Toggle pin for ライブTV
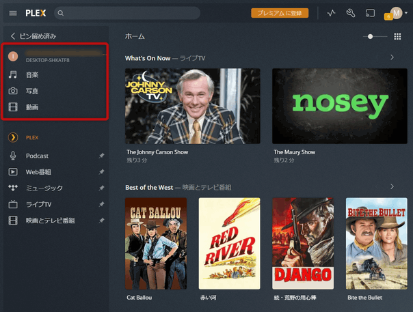 click(x=101, y=204)
